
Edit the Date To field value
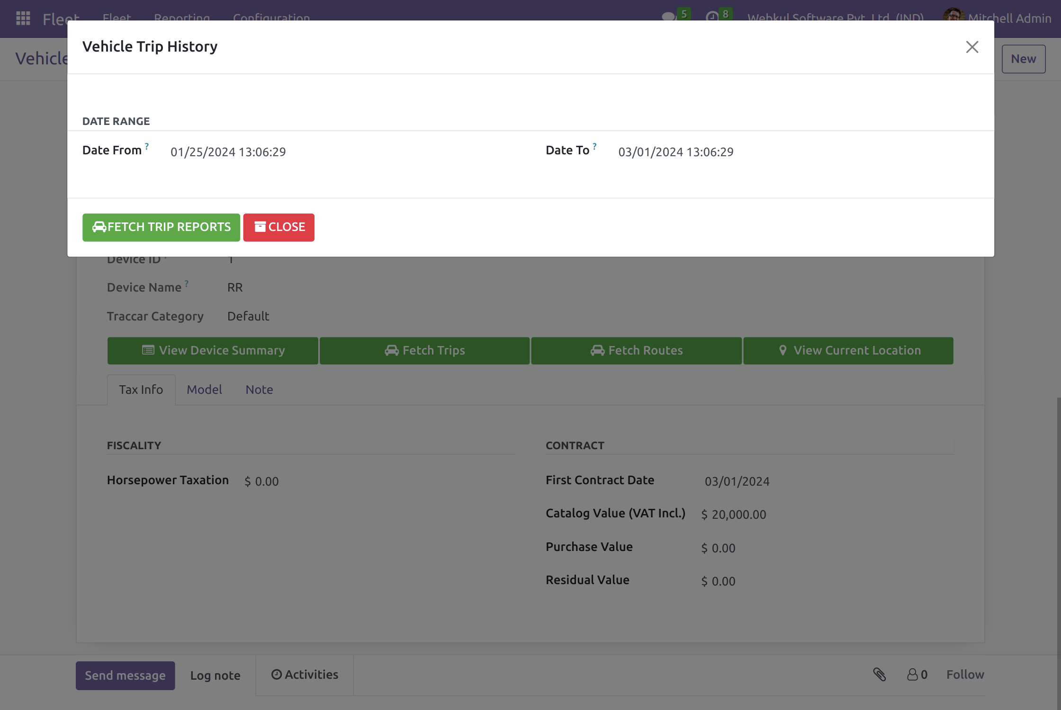click(675, 152)
